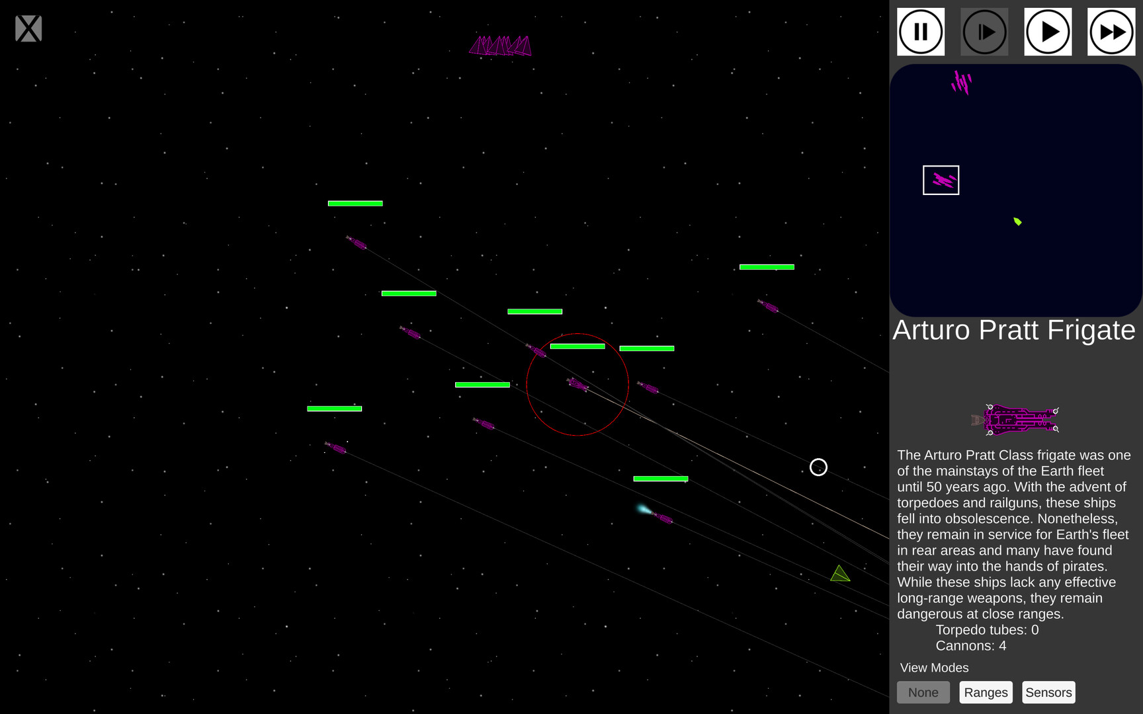This screenshot has height=714, width=1143.
Task: Enable the Sensors view mode
Action: (1048, 692)
